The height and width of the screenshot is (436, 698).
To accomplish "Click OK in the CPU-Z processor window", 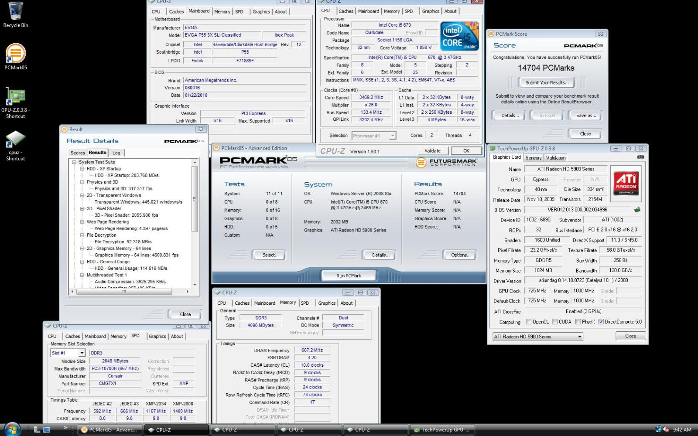I will click(x=466, y=151).
